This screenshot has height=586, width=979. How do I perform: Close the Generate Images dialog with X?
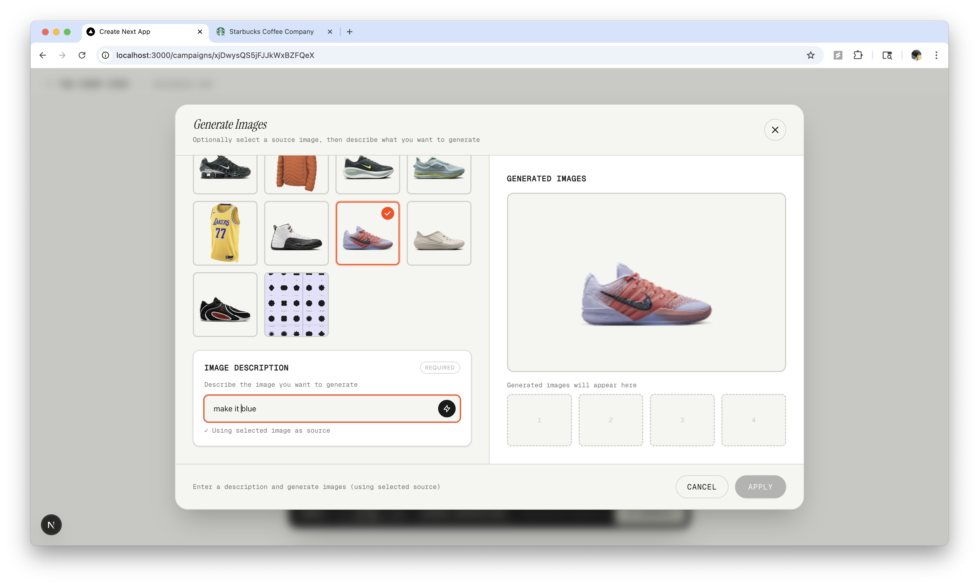click(775, 130)
